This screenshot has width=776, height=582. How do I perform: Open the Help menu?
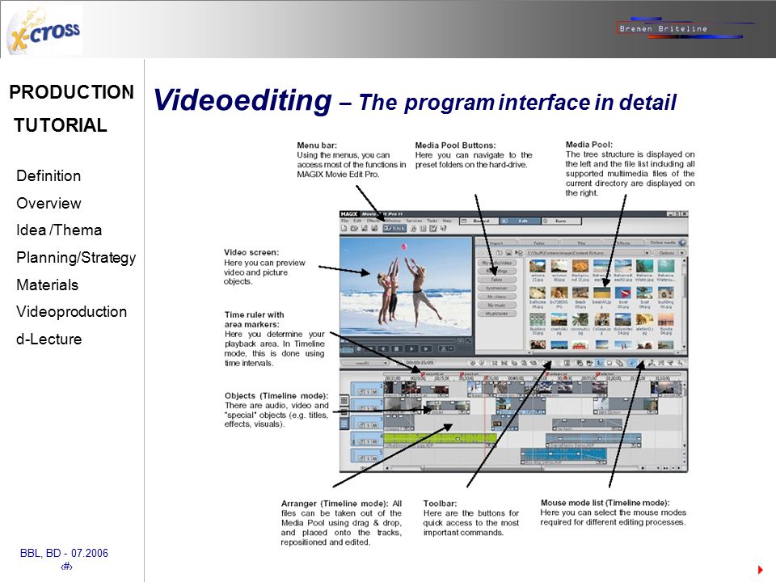[447, 221]
